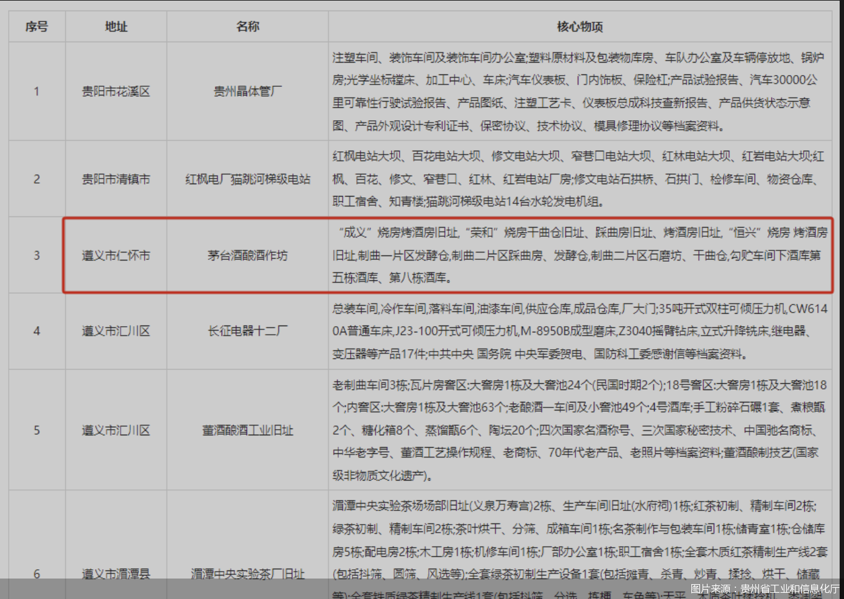Click the 名称 column header
The width and height of the screenshot is (844, 599).
tap(247, 26)
